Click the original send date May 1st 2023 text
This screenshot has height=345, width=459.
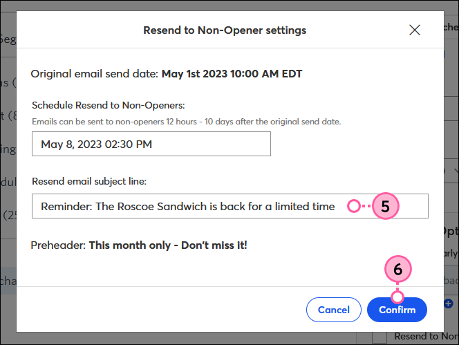click(x=232, y=74)
